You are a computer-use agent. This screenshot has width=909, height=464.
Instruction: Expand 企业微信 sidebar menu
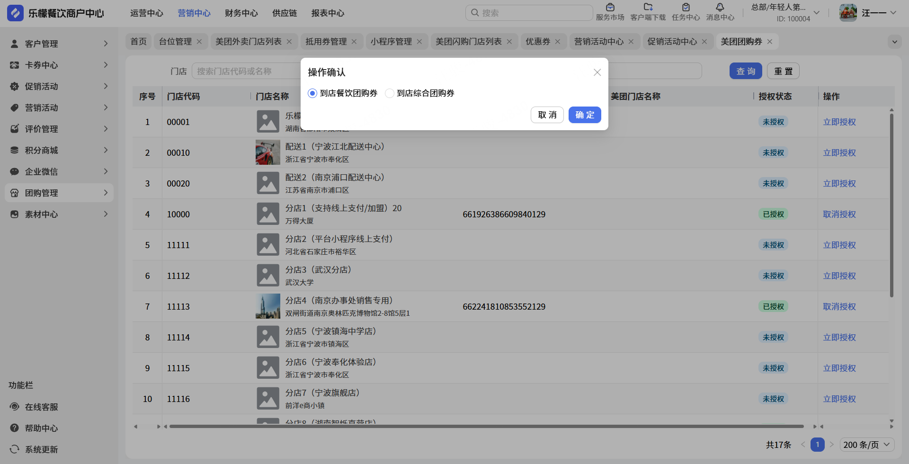point(59,171)
